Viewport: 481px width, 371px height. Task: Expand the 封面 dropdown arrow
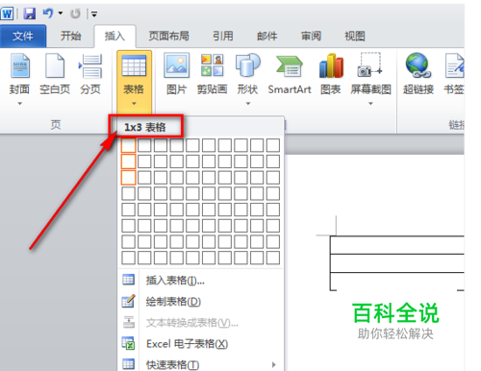[x=20, y=104]
